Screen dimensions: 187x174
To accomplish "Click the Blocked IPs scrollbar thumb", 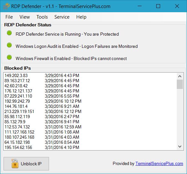I will tap(180, 84).
